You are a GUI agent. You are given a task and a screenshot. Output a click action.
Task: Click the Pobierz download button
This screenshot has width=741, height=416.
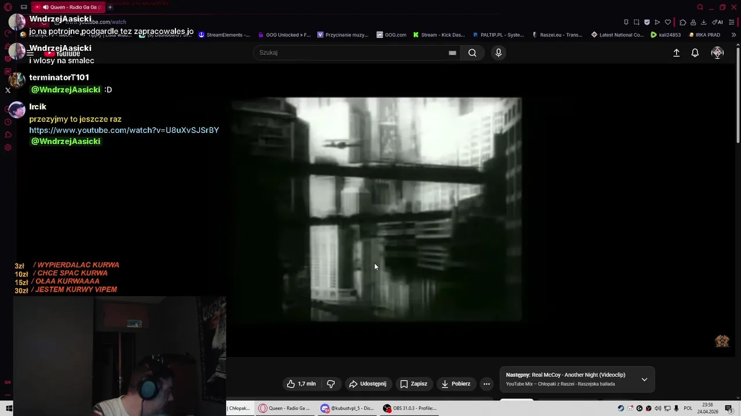pos(456,384)
